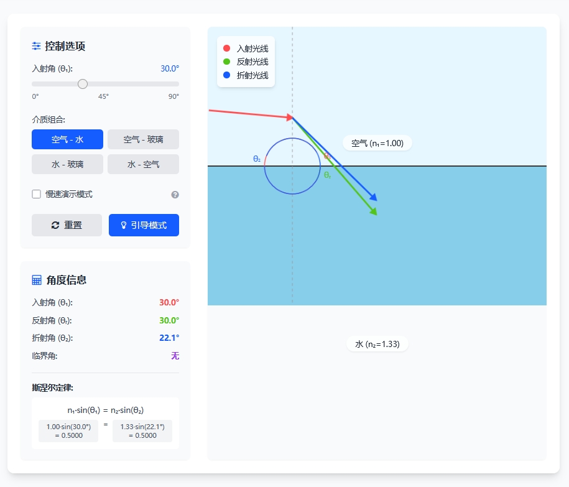Click the 1.33·sin(22.1°) formula box
This screenshot has width=569, height=487.
(142, 431)
